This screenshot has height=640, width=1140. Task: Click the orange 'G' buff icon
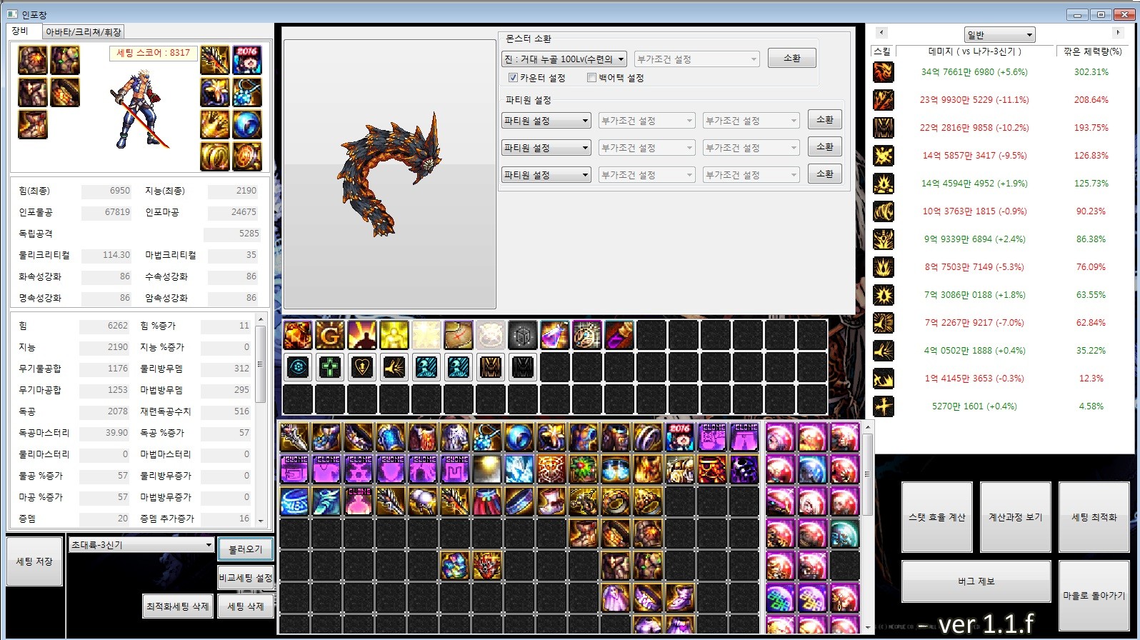(330, 335)
